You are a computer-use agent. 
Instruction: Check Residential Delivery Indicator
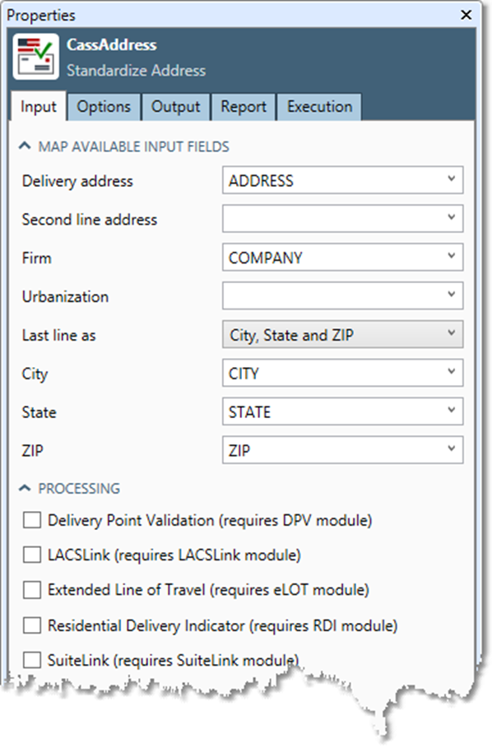[31, 625]
